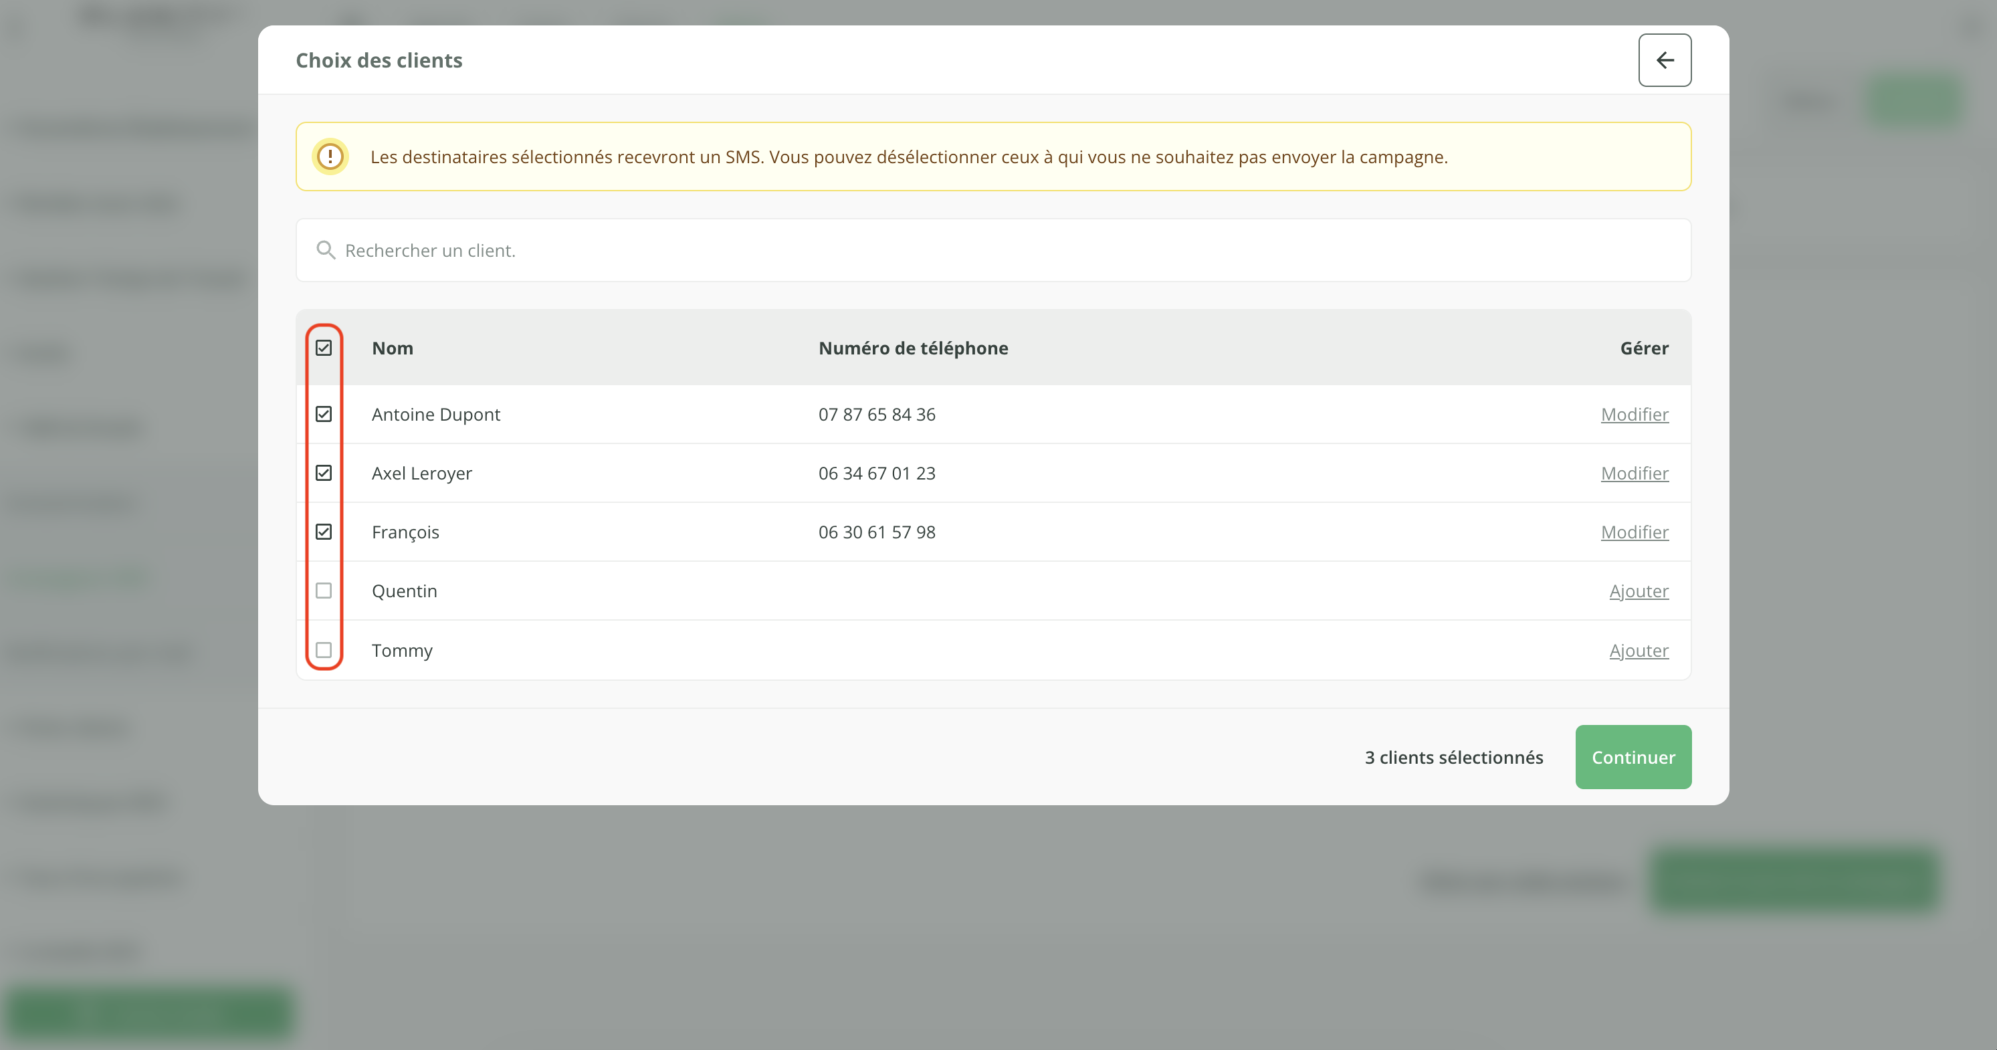Select the Quentin client checkbox
This screenshot has height=1050, width=1997.
324,591
